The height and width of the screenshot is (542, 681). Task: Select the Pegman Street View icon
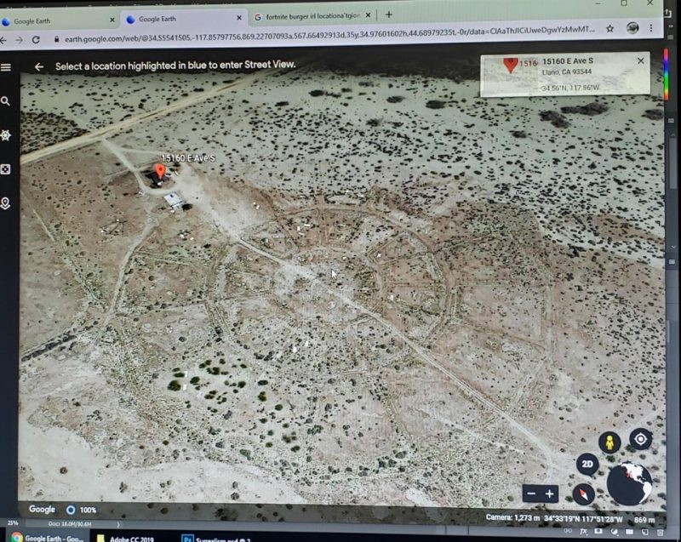pos(608,442)
